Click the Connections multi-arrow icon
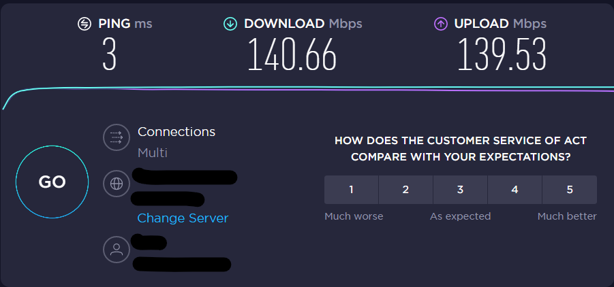The height and width of the screenshot is (287, 614). [x=116, y=138]
